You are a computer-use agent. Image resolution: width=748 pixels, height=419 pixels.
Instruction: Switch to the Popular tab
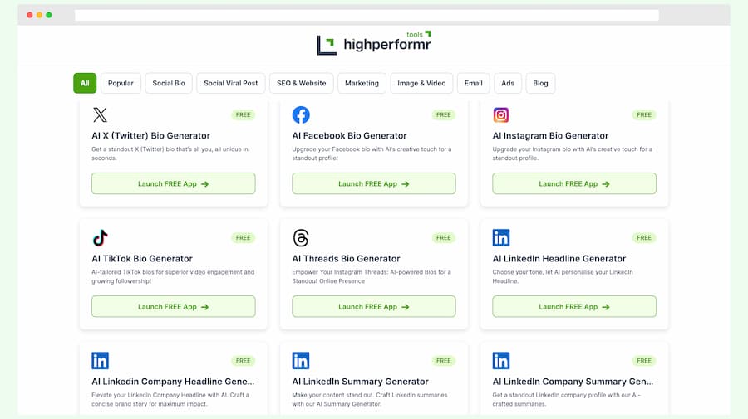click(x=121, y=83)
